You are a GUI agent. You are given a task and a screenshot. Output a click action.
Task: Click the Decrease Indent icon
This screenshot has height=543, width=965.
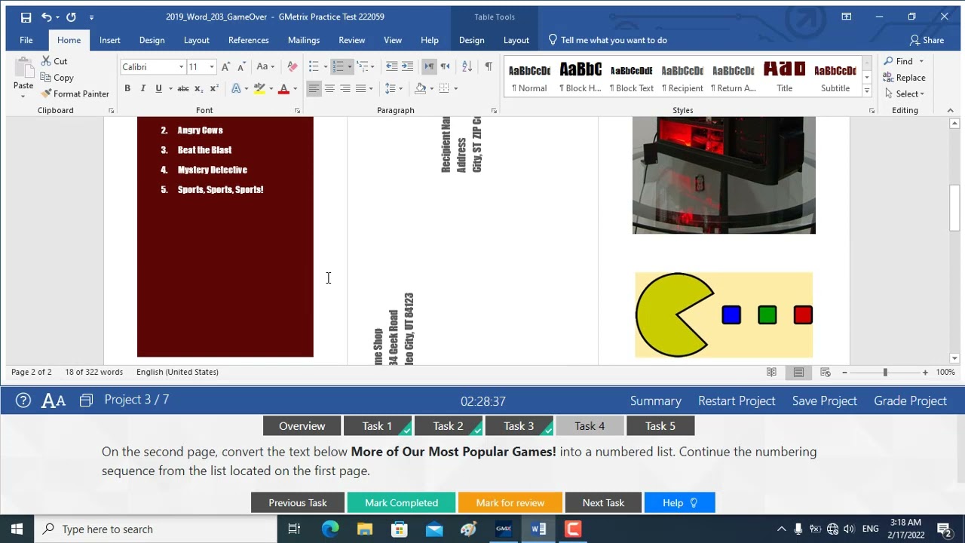[391, 67]
